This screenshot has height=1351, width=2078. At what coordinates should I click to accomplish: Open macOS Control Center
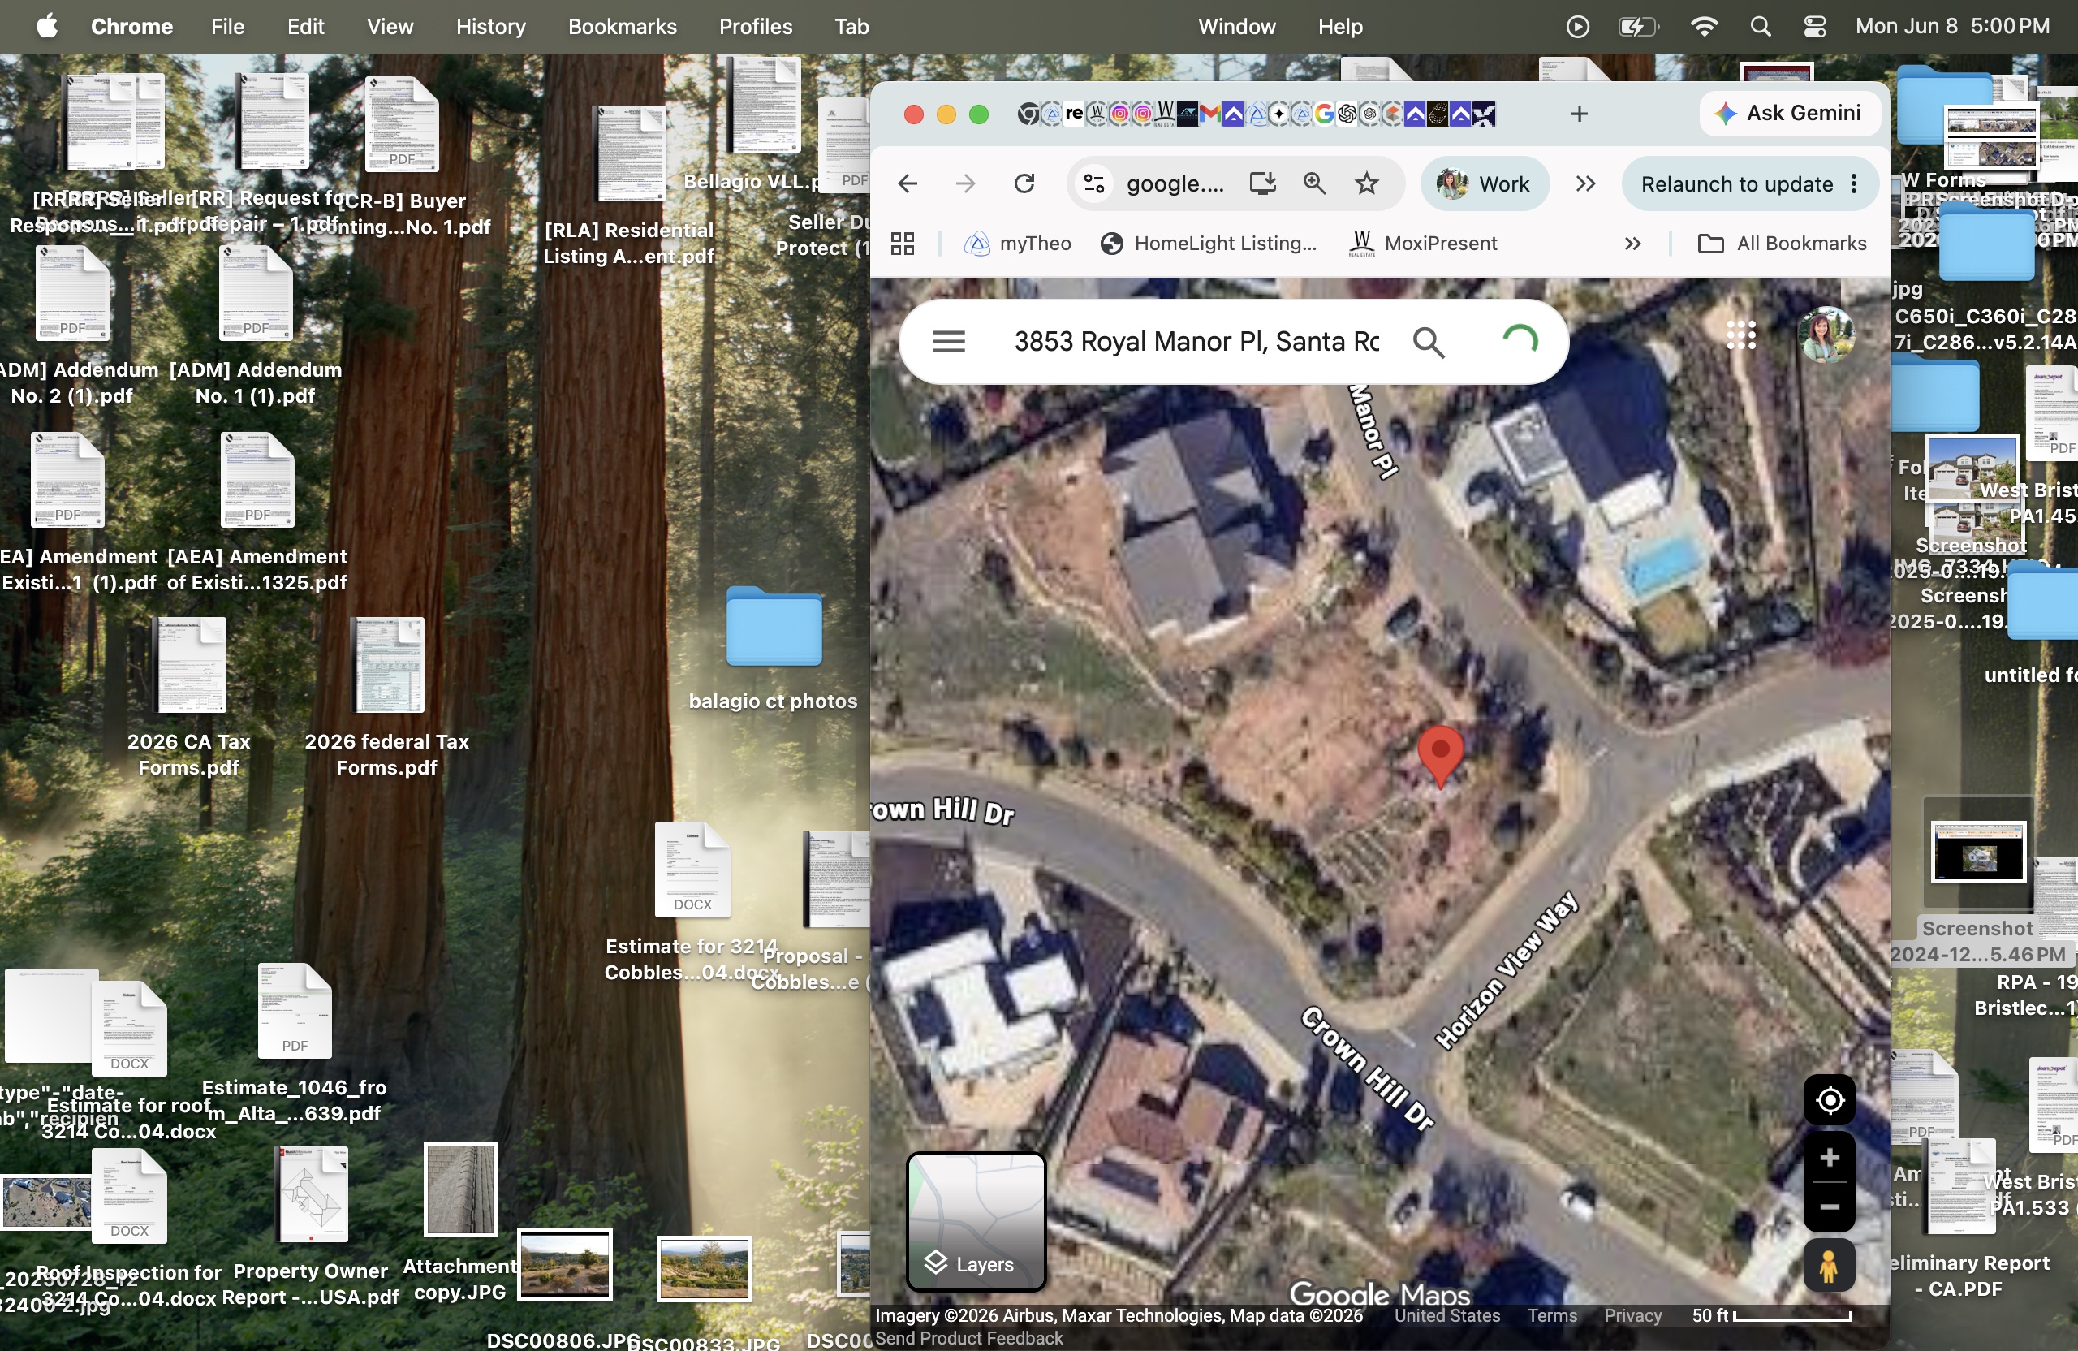(1814, 26)
